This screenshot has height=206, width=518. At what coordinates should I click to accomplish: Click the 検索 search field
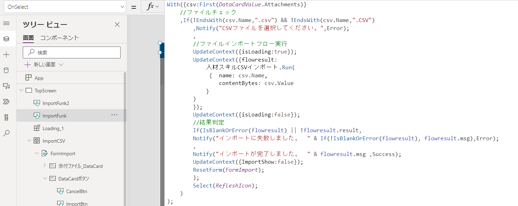(x=71, y=52)
